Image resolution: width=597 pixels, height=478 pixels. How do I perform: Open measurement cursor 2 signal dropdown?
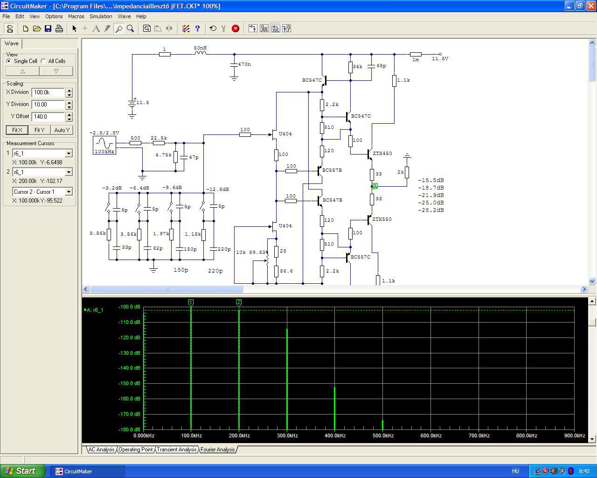coord(69,172)
